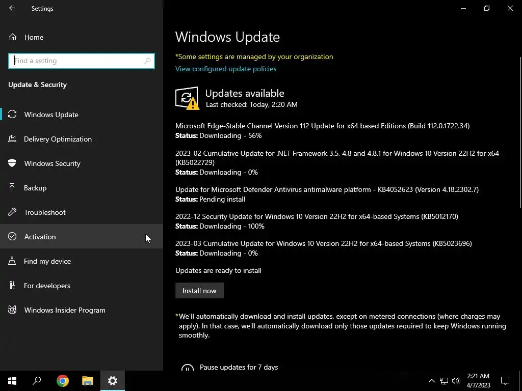This screenshot has width=522, height=391.
Task: Click the Pause updates circle icon
Action: pos(188,367)
